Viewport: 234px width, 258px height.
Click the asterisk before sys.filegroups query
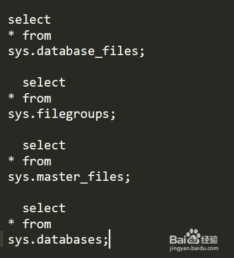click(x=11, y=97)
